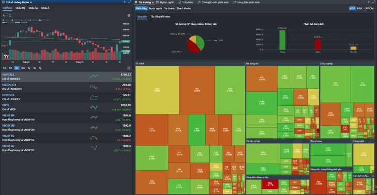Viewport: 377px width, 195px height.
Task: Click the TradingView logo on the chart
Action: point(6,56)
